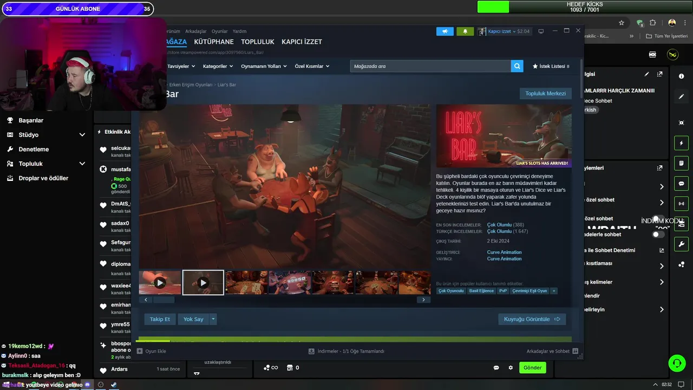Click the document notes icon in Kick sidebar
Viewport: 693px width, 390px height.
[x=681, y=163]
